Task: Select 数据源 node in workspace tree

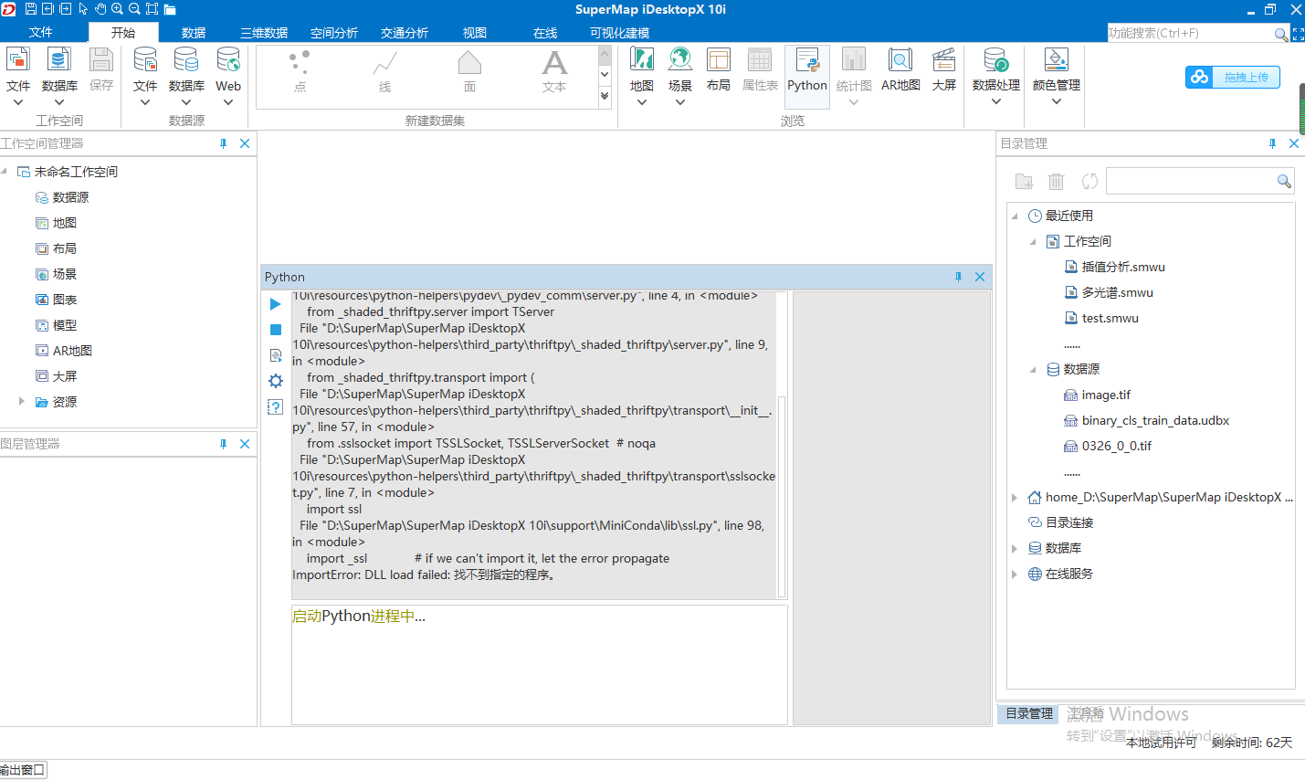Action: [x=70, y=197]
